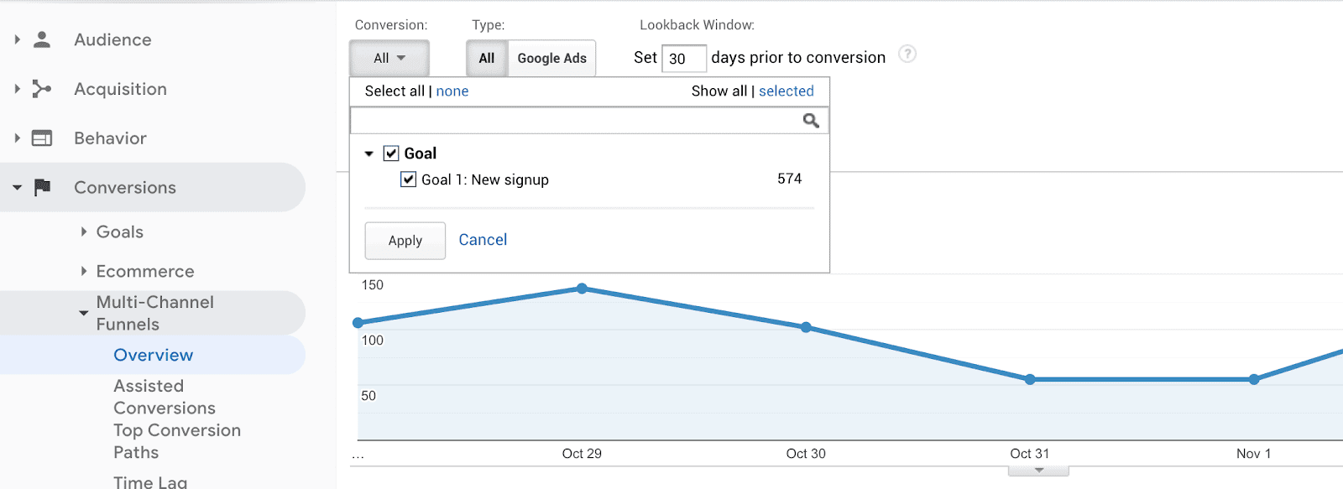Click the 'none' selection link

(x=452, y=91)
